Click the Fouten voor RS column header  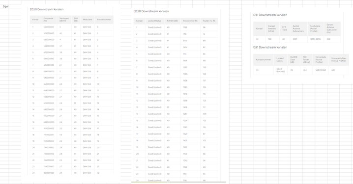(x=190, y=21)
